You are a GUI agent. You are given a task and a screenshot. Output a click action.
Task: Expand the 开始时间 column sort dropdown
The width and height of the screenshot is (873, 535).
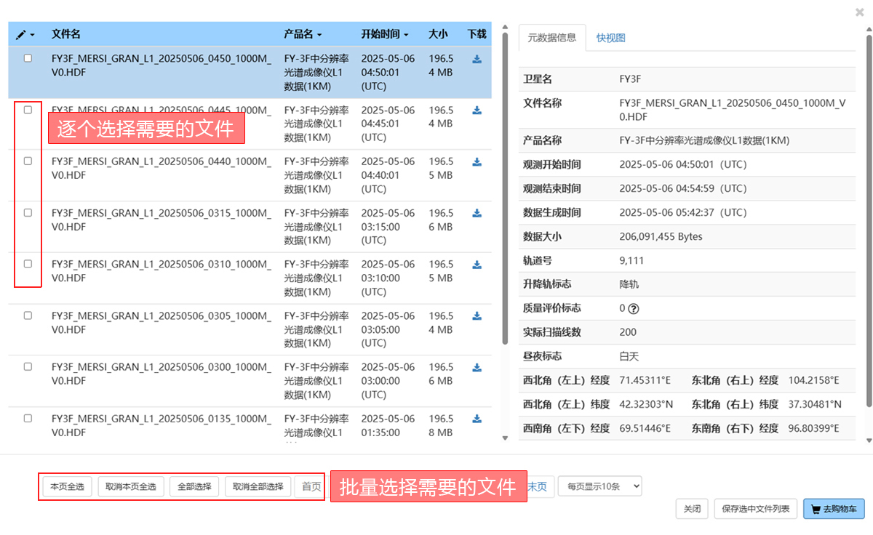(x=385, y=34)
